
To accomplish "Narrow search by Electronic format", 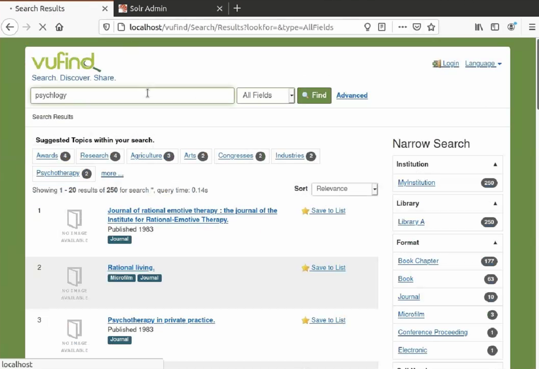I will coord(412,350).
